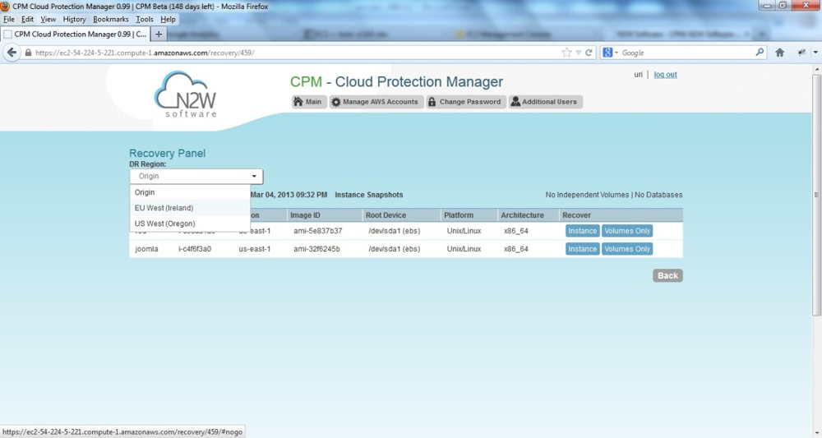Click the log out link
This screenshot has height=438, width=822.
665,75
